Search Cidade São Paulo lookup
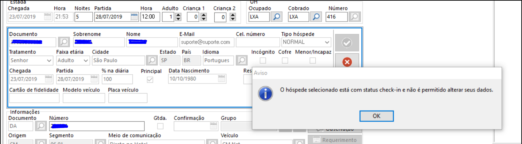Screen dimensions: 522x144 [151, 61]
